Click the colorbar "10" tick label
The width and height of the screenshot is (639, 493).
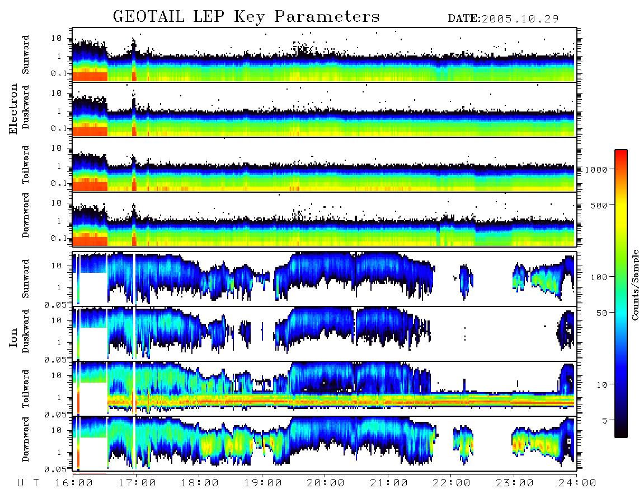tap(602, 384)
